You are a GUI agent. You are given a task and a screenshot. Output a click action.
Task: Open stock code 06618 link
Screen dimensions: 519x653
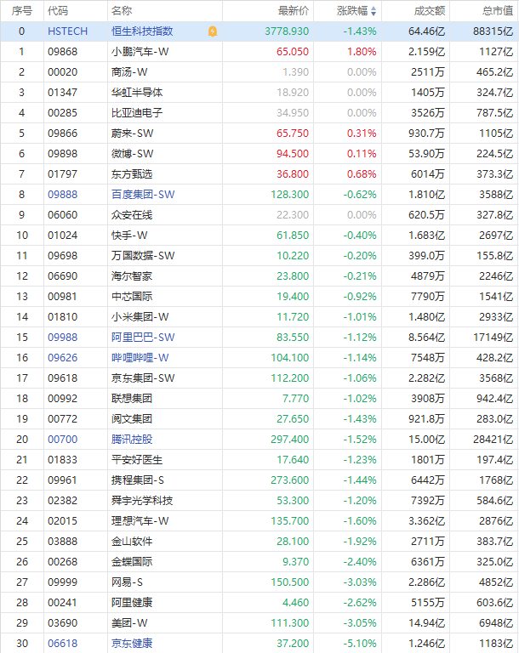(x=62, y=644)
